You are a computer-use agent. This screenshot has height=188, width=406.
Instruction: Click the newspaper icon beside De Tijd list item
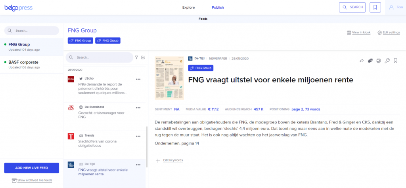tap(81, 164)
